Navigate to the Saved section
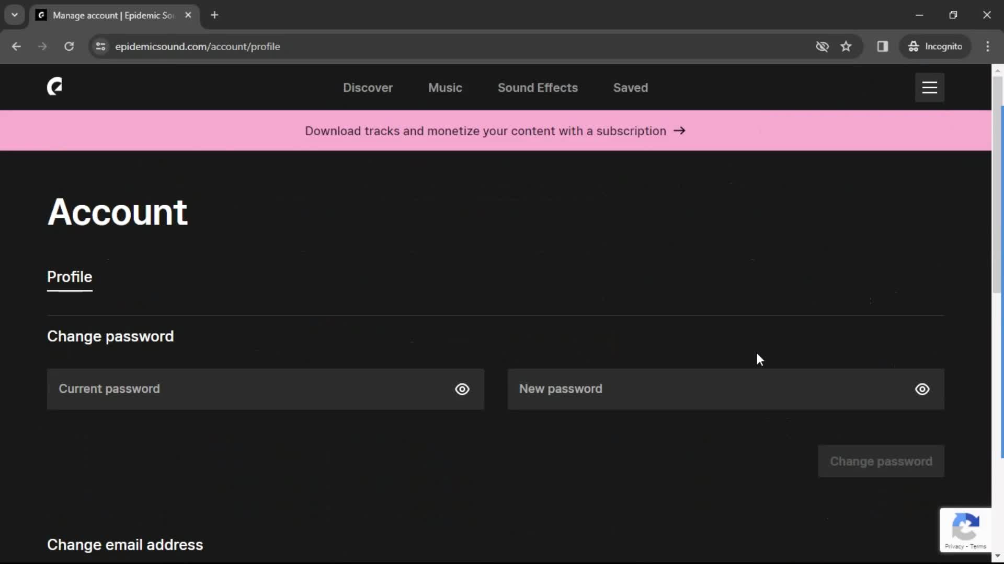Image resolution: width=1004 pixels, height=564 pixels. coord(630,87)
